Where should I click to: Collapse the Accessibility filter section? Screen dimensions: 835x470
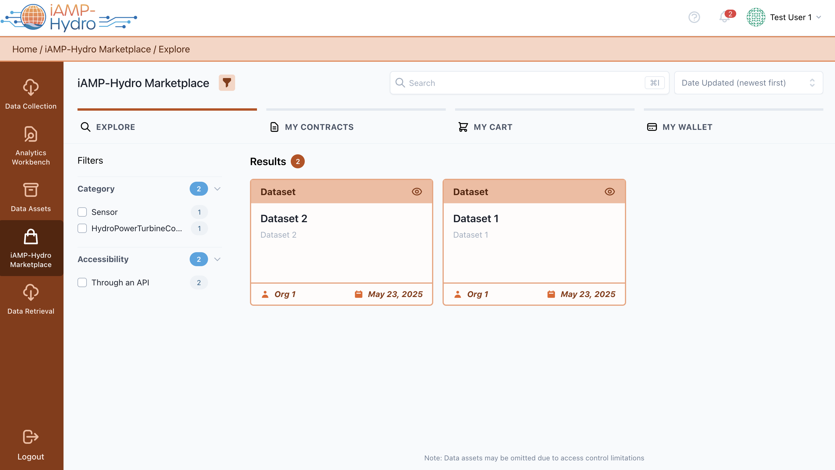[217, 259]
